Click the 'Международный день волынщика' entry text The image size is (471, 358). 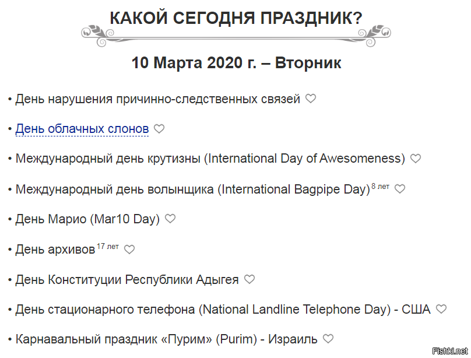[114, 189]
